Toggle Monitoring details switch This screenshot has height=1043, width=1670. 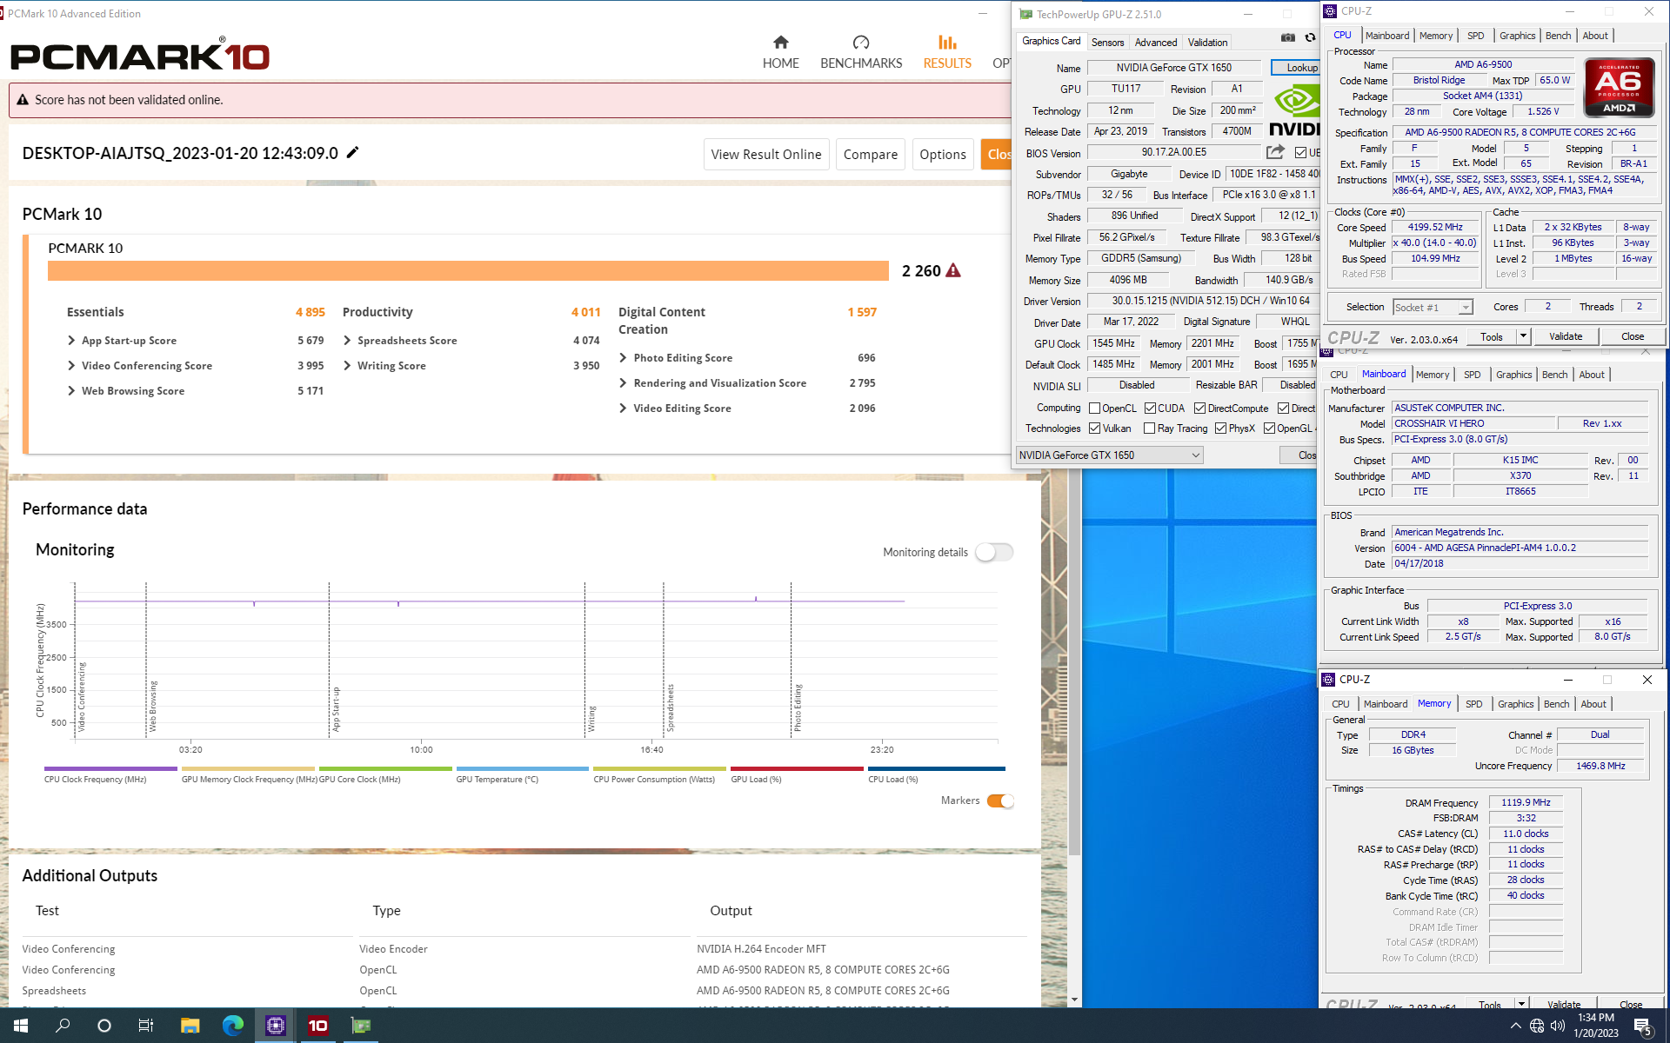pyautogui.click(x=994, y=552)
